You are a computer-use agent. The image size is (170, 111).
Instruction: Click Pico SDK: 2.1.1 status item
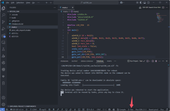tap(141, 110)
